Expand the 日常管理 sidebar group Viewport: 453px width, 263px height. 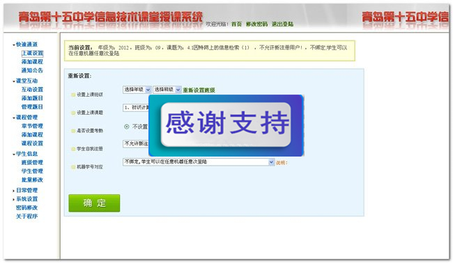tap(25, 191)
